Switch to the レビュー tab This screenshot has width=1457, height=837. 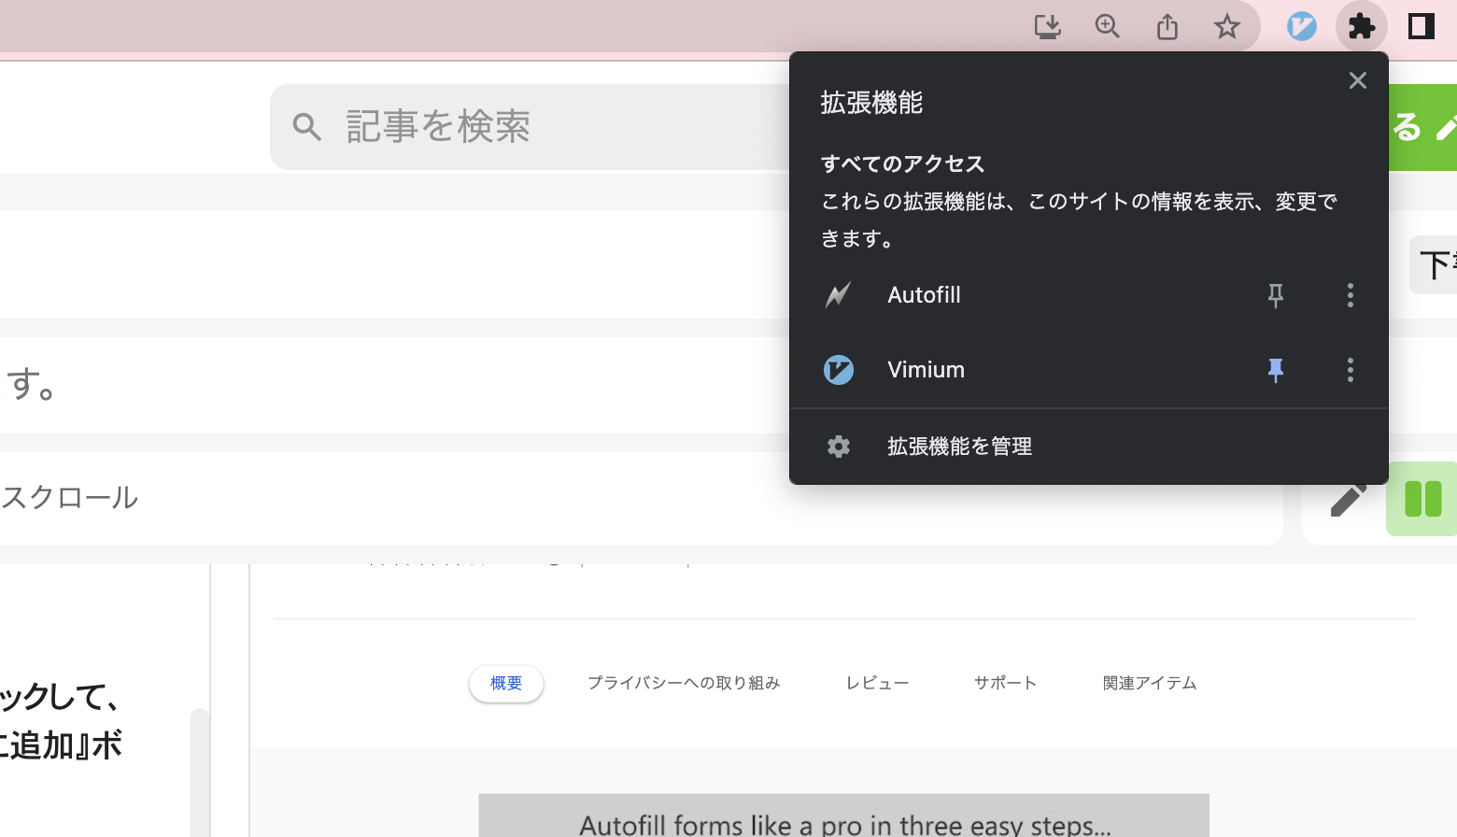(876, 683)
